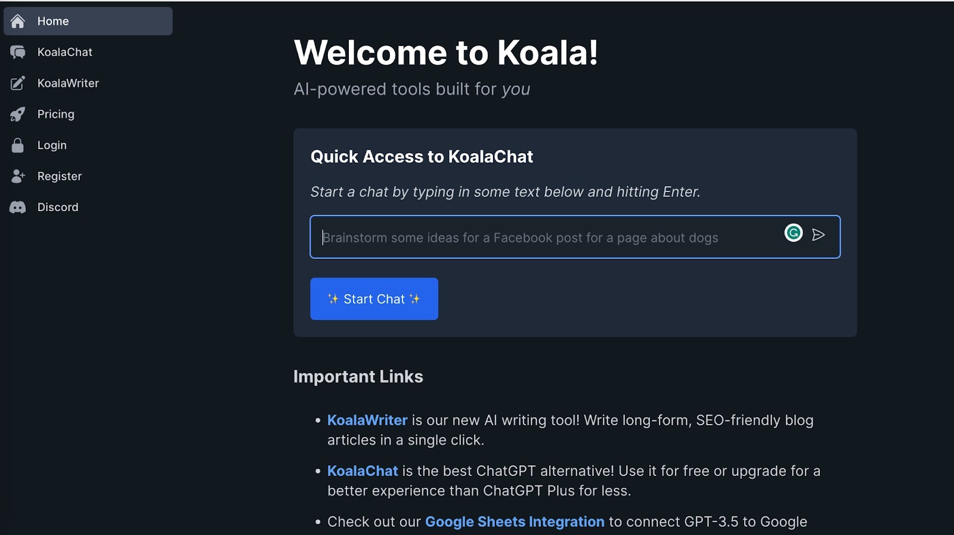954x535 pixels.
Task: Click the KoalaChat link in Important Links
Action: [x=362, y=471]
